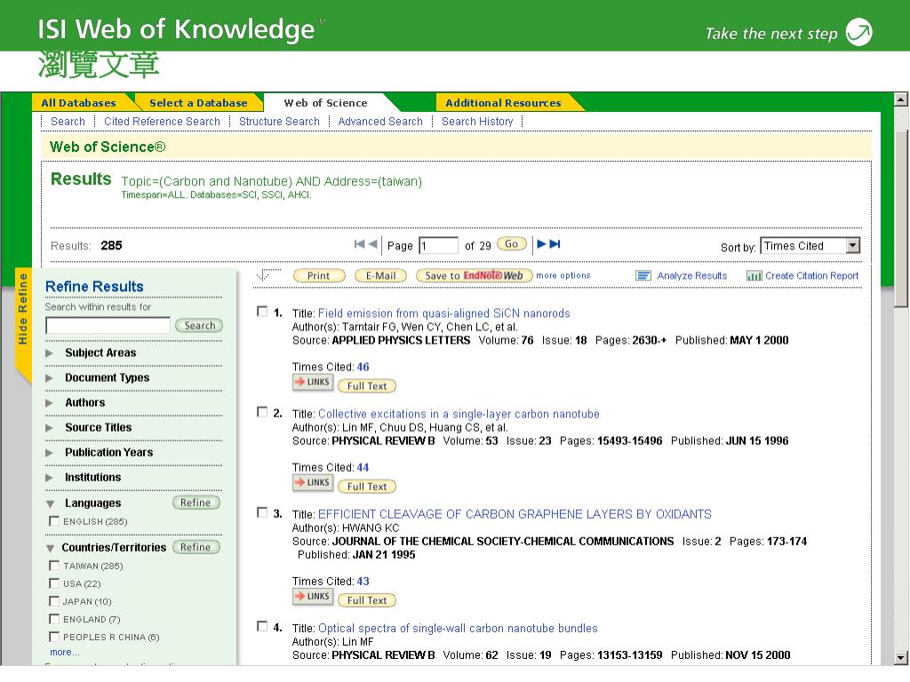Screen dimensions: 910x682
Task: Click Times Cited count 43
Action: pyautogui.click(x=363, y=581)
